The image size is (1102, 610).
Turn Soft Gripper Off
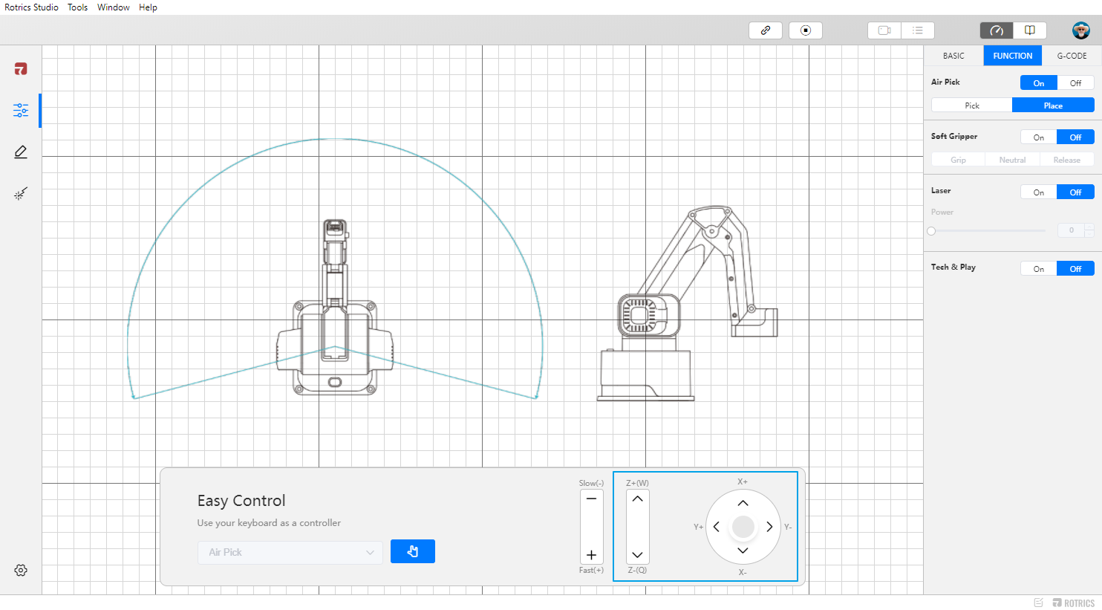pos(1075,137)
